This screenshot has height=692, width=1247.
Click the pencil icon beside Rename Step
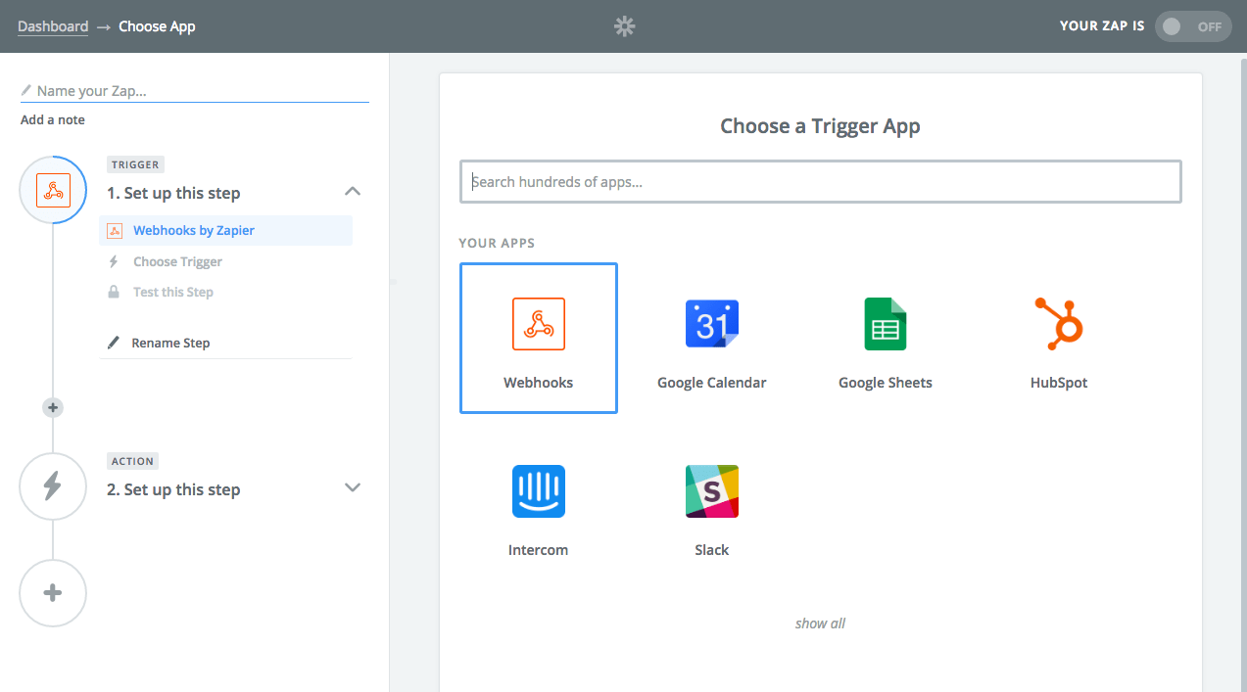point(114,343)
